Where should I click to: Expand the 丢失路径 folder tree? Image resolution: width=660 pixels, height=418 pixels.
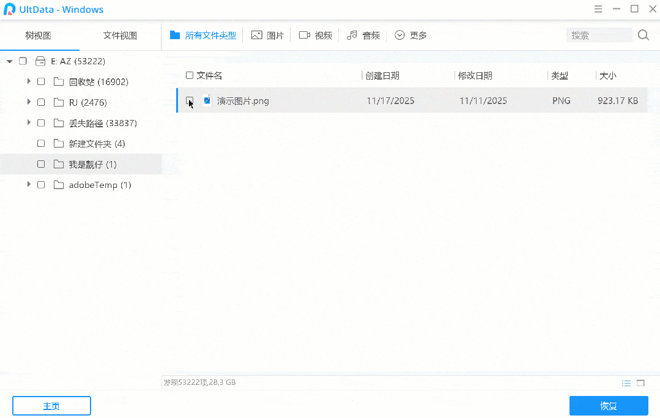[28, 122]
